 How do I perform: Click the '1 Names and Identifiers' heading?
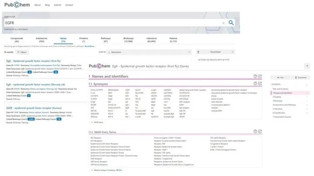pyautogui.click(x=108, y=76)
